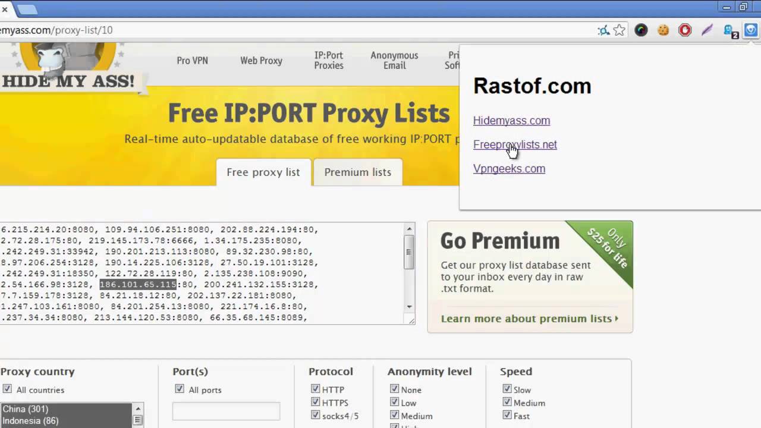Open Pro VPN navigation item
This screenshot has width=761, height=428.
(192, 61)
